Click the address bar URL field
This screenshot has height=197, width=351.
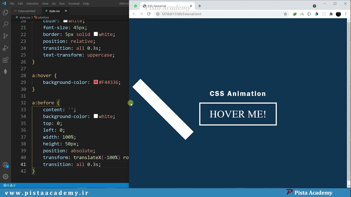[x=219, y=14]
